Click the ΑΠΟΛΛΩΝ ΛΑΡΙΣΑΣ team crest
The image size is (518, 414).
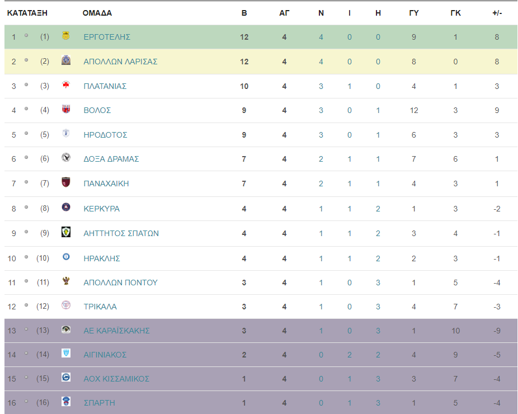[66, 60]
